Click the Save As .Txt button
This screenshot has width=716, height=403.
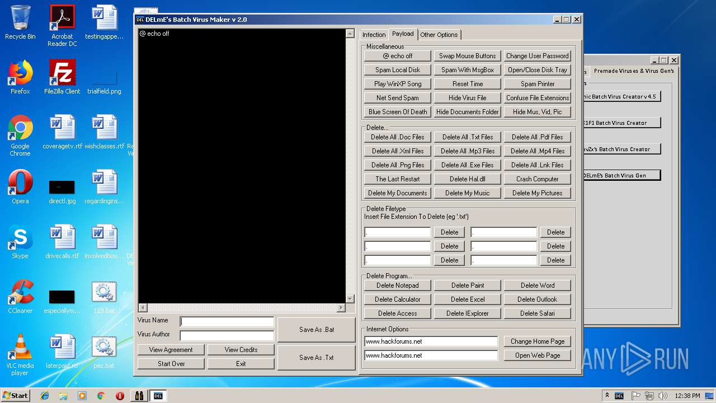[317, 358]
